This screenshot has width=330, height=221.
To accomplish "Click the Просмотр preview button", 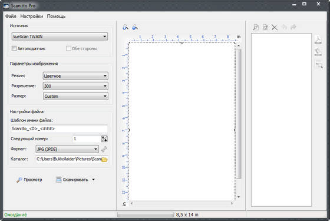I will (29, 180).
